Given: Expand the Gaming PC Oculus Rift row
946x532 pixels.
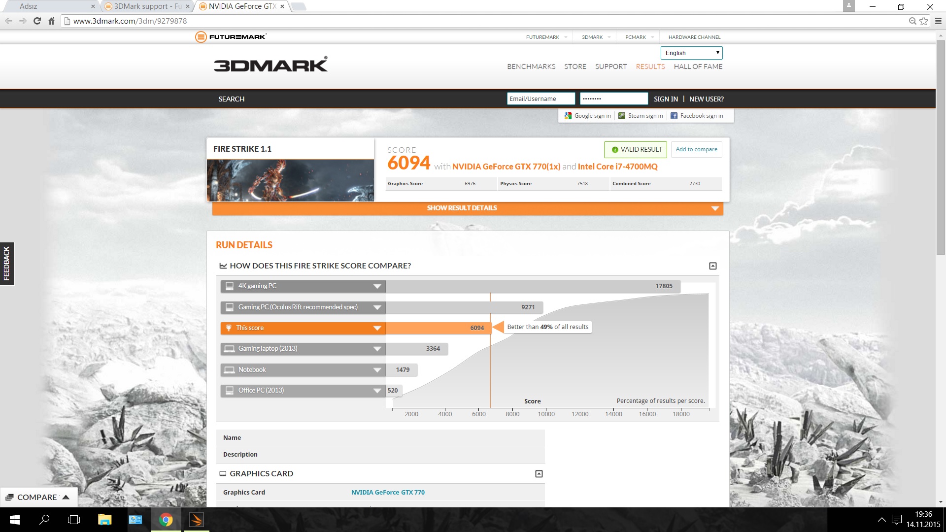Looking at the screenshot, I should click(x=377, y=307).
